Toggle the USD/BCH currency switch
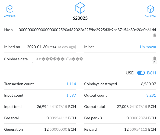The width and height of the screenshot is (160, 135). pos(141,73)
